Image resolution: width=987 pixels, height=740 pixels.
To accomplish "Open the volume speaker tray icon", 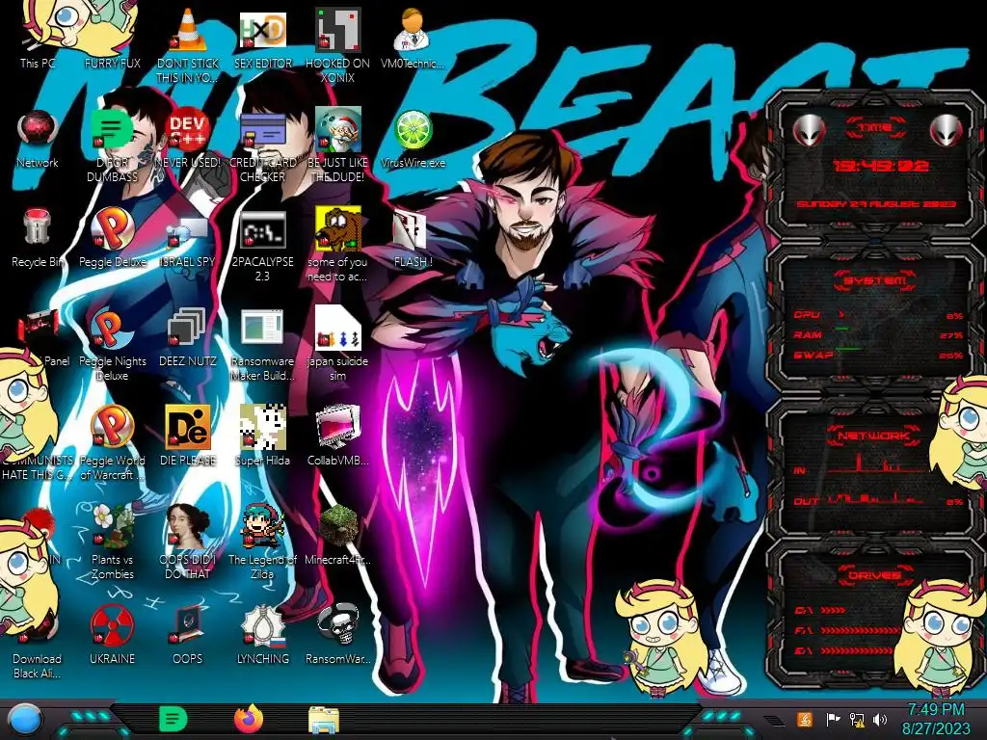I will click(880, 719).
